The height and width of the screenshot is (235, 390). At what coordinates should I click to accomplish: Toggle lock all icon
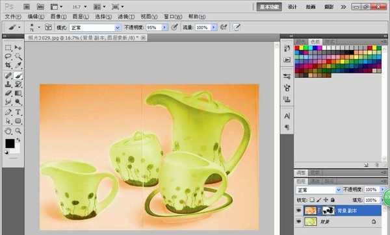point(333,200)
